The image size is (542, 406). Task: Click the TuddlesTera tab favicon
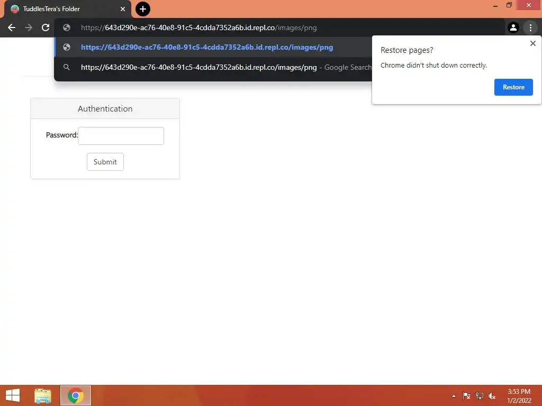pos(14,9)
